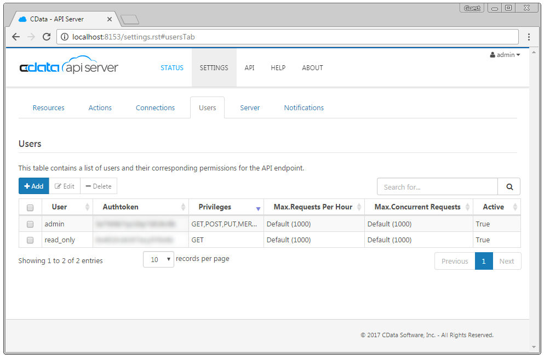544x358 pixels.
Task: Click the Privileges column sort arrow
Action: pyautogui.click(x=258, y=208)
